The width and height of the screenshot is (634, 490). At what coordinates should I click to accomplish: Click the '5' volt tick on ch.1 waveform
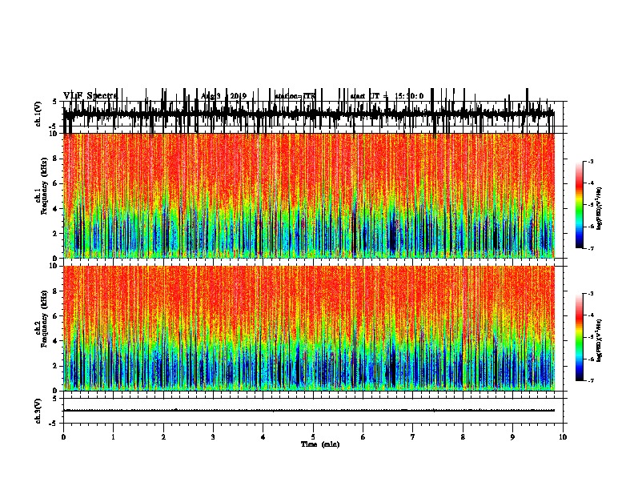tap(55, 102)
